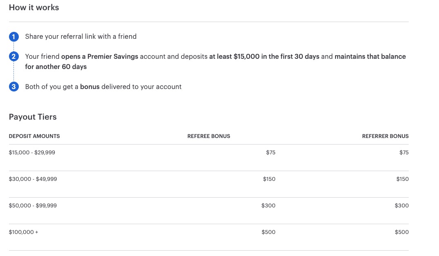The height and width of the screenshot is (256, 439).
Task: Select the $15,000 - $29,999 deposit row
Action: [32, 152]
